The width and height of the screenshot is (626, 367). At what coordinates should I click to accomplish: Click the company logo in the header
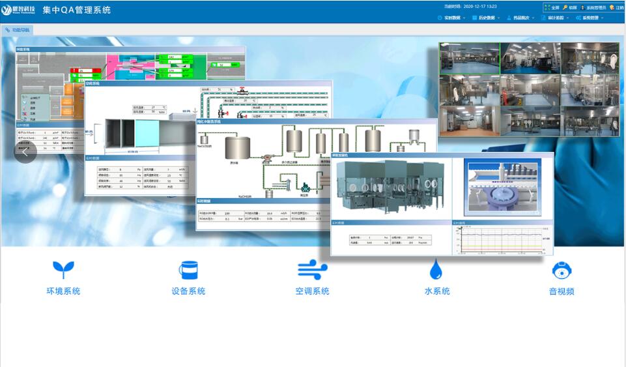click(20, 10)
